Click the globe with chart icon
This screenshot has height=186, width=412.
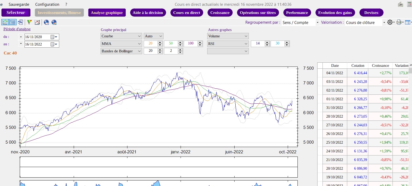click(x=46, y=22)
